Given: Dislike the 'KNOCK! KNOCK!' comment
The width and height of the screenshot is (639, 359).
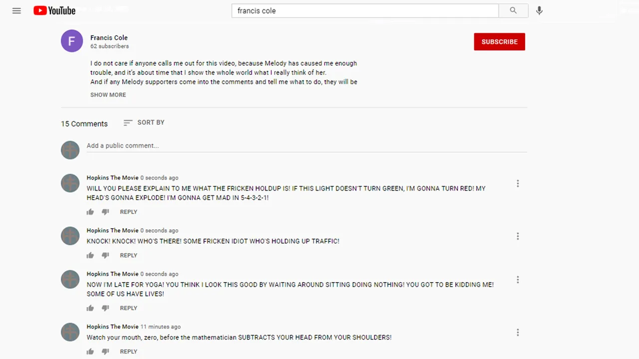Looking at the screenshot, I should (x=105, y=255).
